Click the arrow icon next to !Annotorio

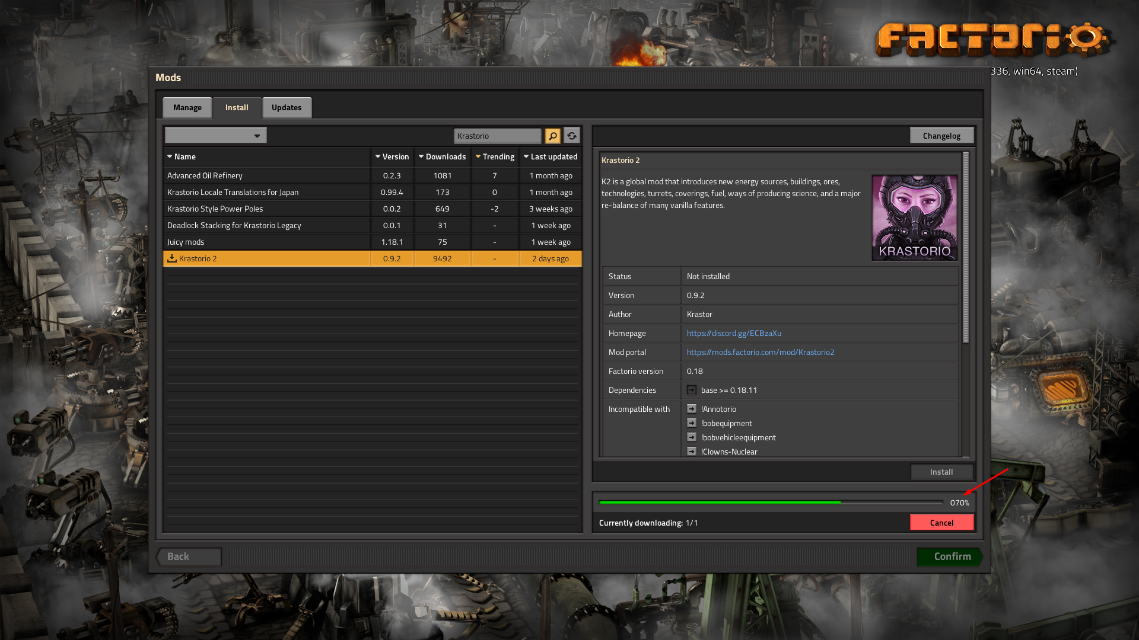(x=692, y=409)
